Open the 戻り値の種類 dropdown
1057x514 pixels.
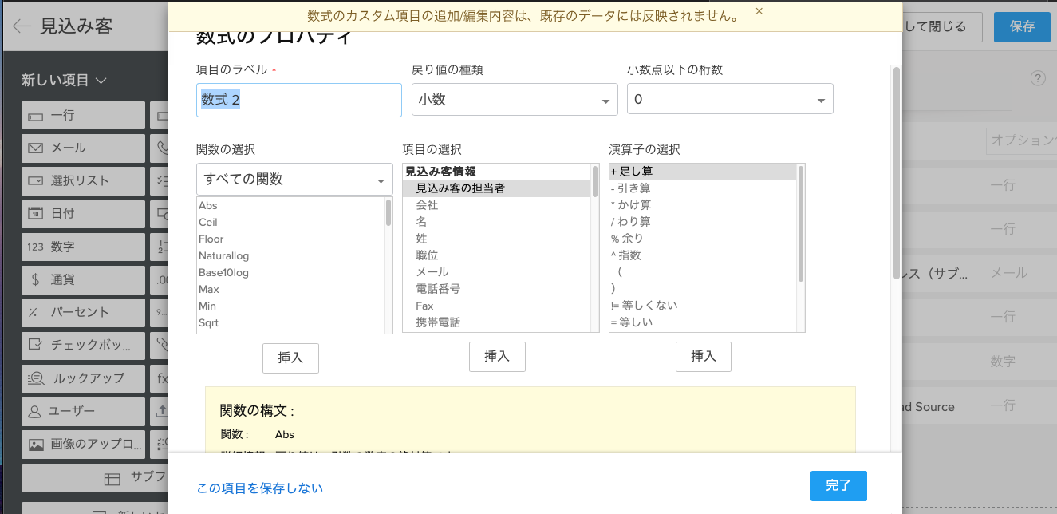(515, 100)
